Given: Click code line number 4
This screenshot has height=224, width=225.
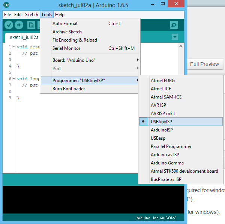Looking at the screenshot, I should click(10, 66).
